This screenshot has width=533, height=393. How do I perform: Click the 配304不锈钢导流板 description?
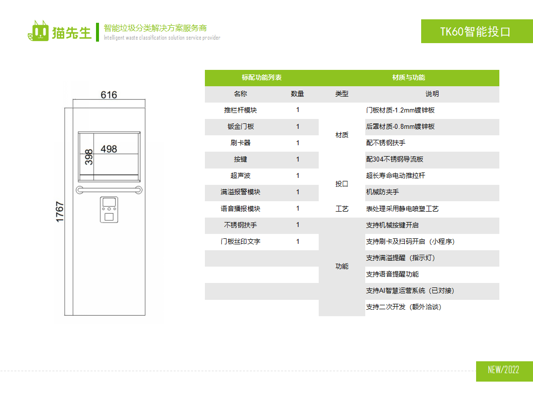394,160
